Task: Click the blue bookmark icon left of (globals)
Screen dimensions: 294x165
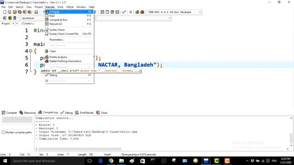Action: click(x=15, y=18)
